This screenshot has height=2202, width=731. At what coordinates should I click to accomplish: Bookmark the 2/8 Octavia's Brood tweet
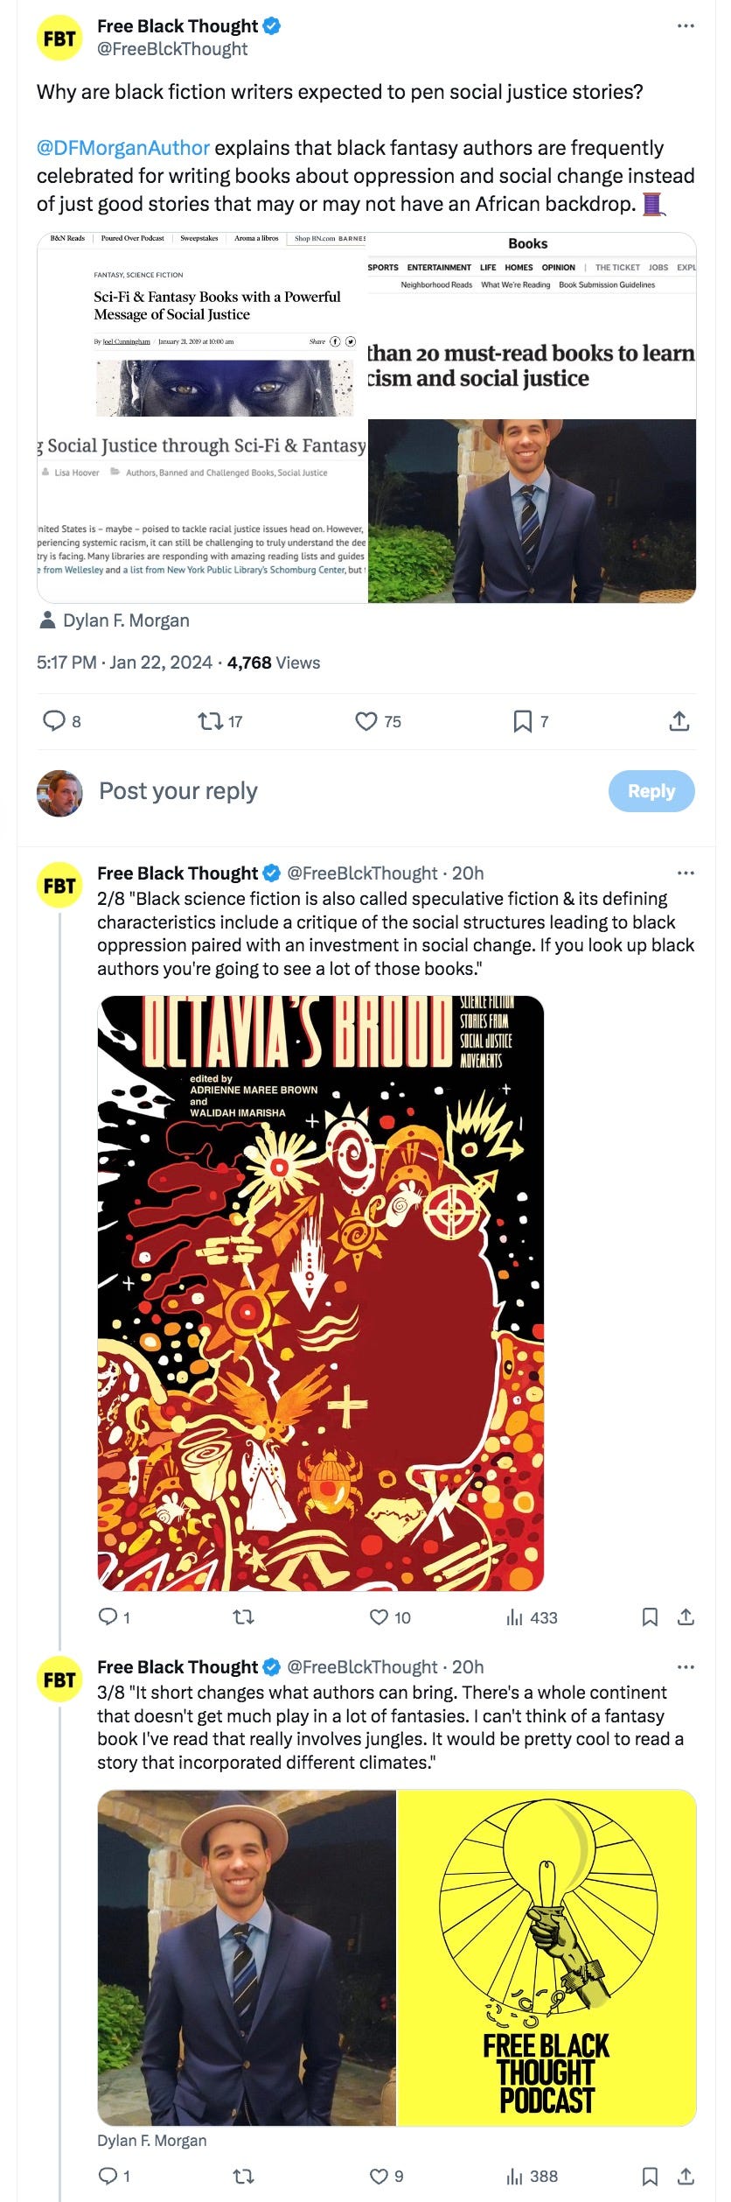(650, 1617)
